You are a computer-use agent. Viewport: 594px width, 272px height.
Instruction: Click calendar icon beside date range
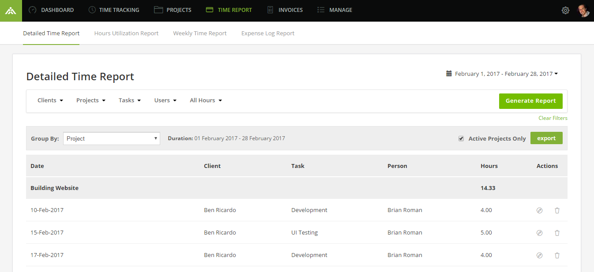click(x=449, y=74)
